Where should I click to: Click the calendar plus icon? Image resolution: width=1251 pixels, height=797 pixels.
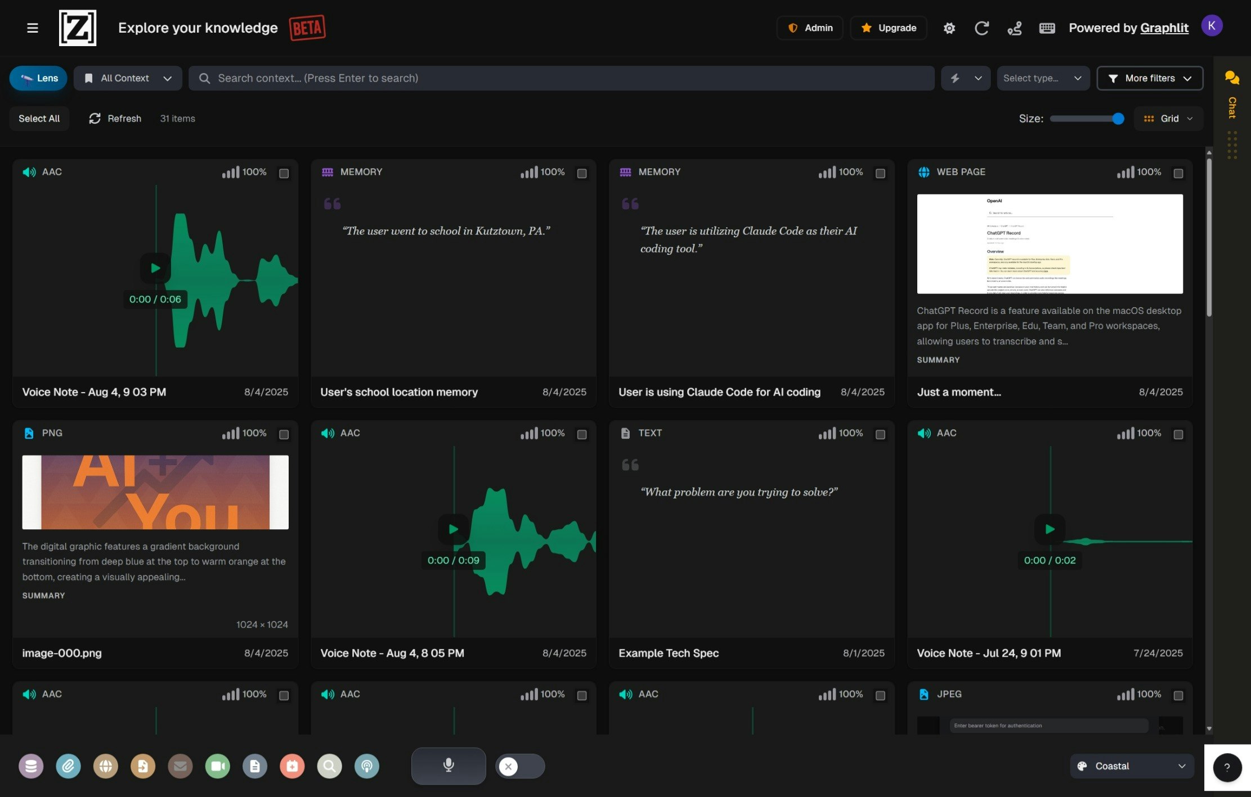pos(292,766)
